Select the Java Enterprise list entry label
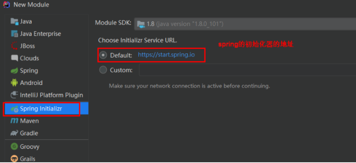The width and height of the screenshot is (356, 163). tap(40, 34)
